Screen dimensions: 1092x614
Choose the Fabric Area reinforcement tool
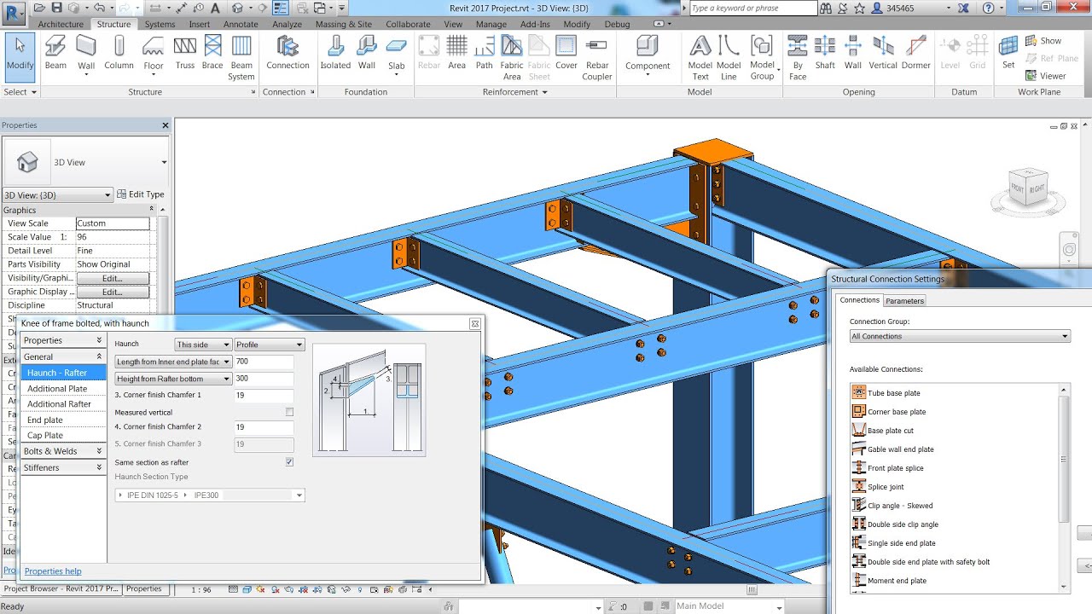pyautogui.click(x=512, y=58)
